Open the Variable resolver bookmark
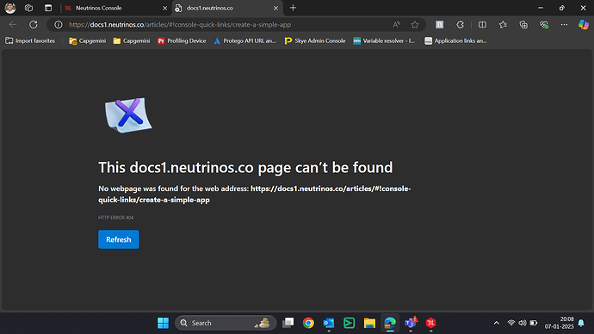Image resolution: width=594 pixels, height=334 pixels. 384,40
